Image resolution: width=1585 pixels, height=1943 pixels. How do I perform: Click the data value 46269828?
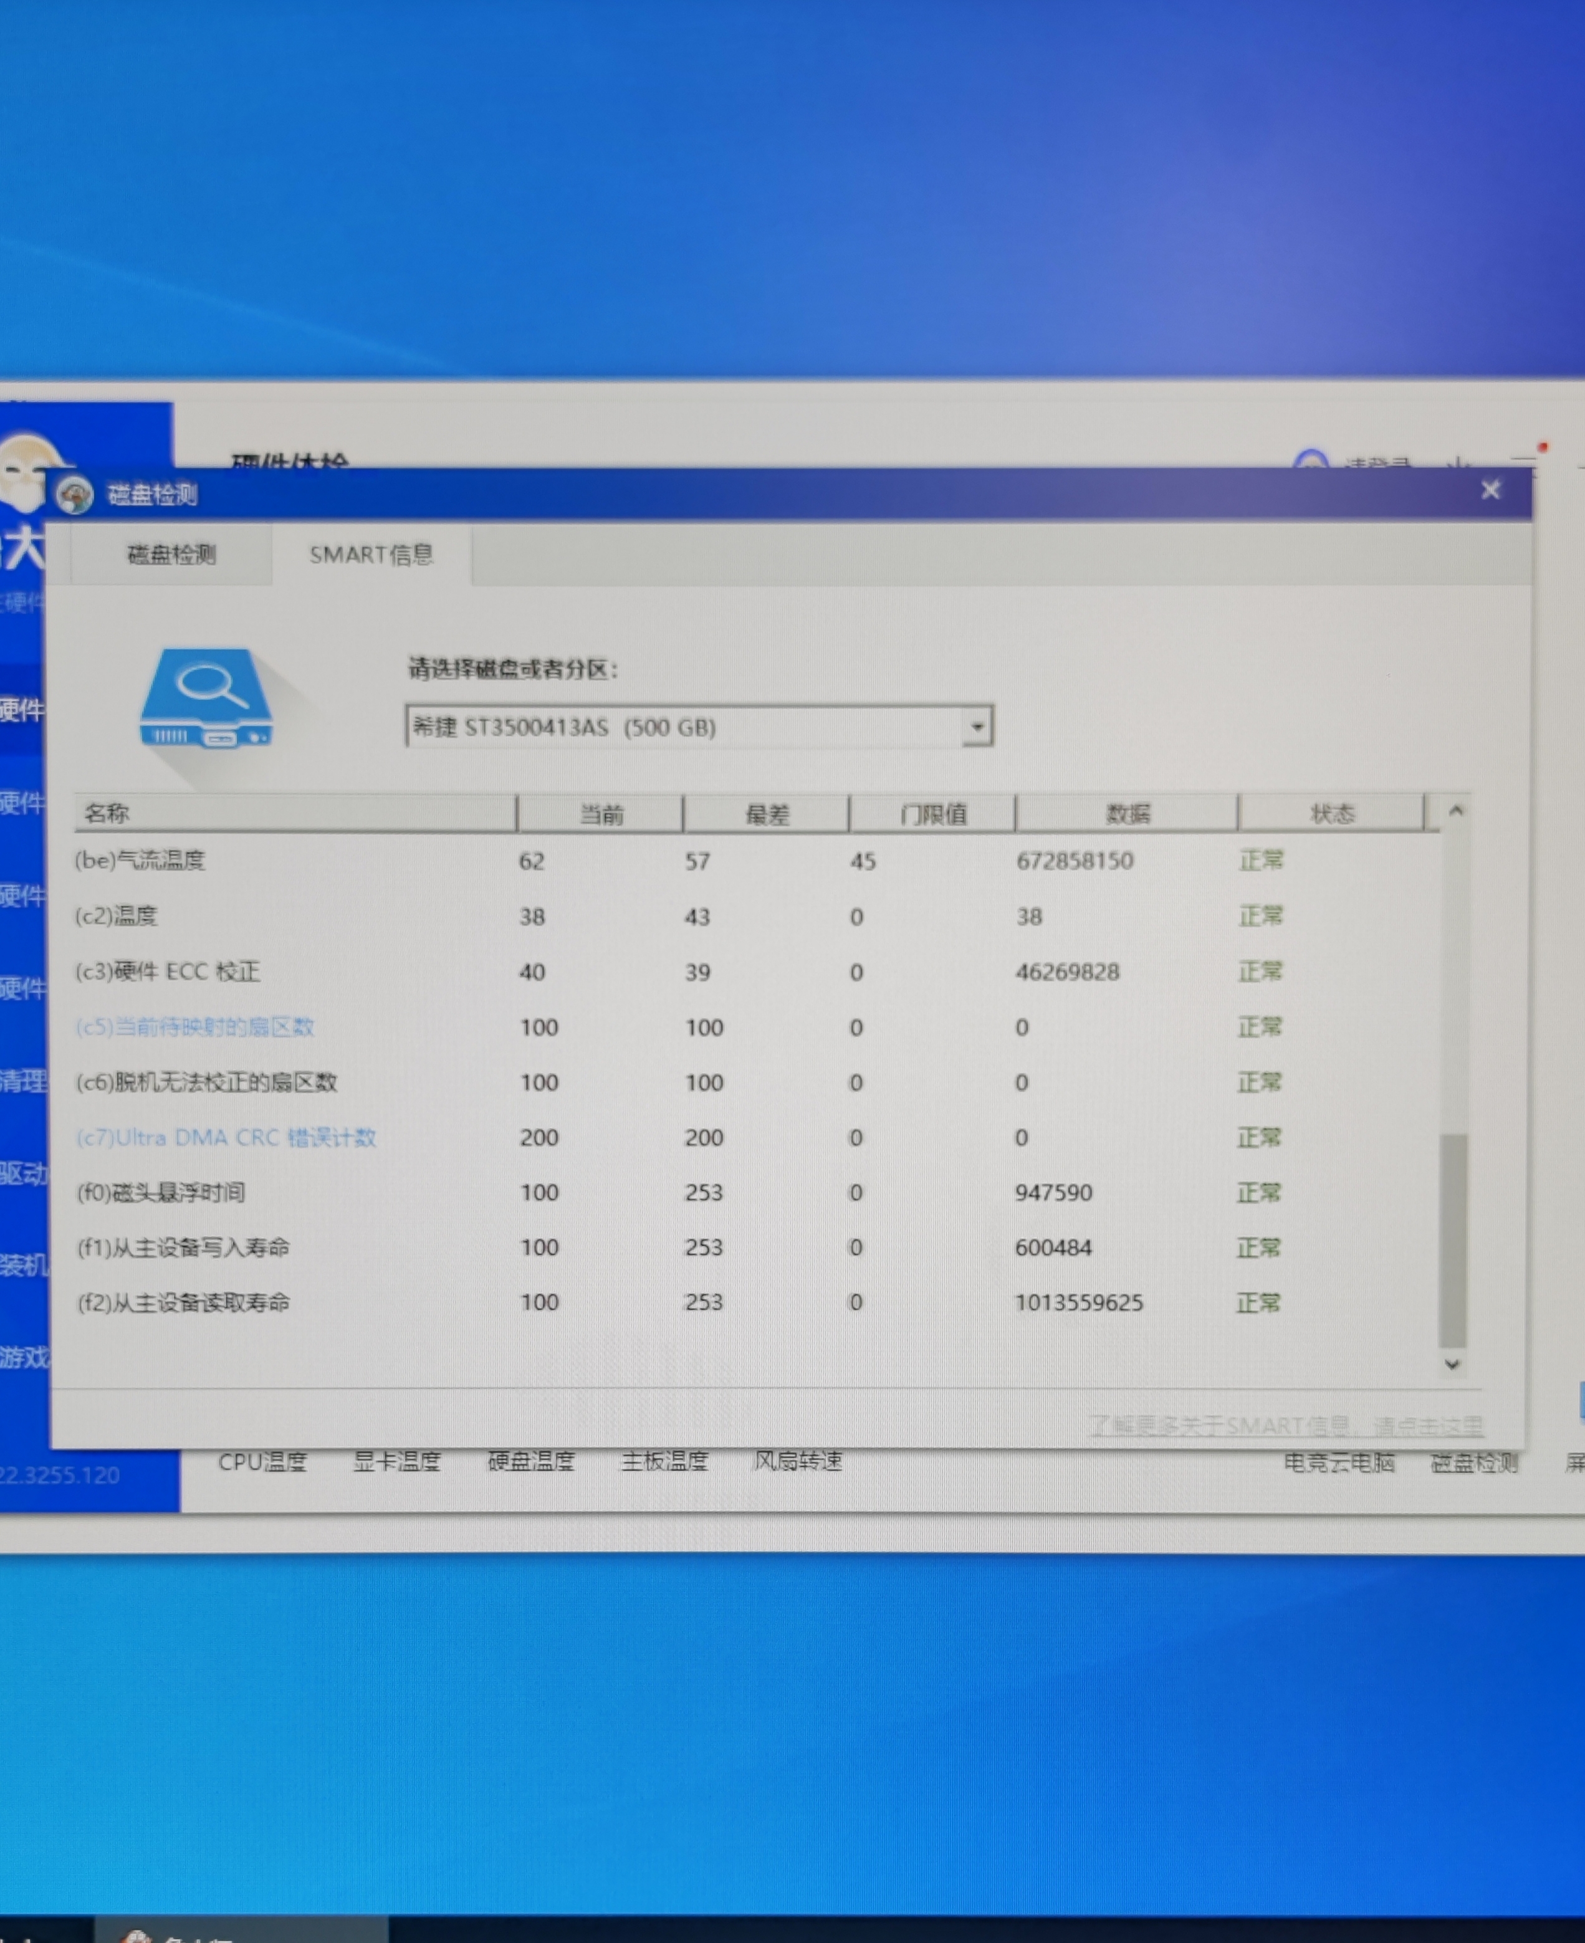(1067, 971)
